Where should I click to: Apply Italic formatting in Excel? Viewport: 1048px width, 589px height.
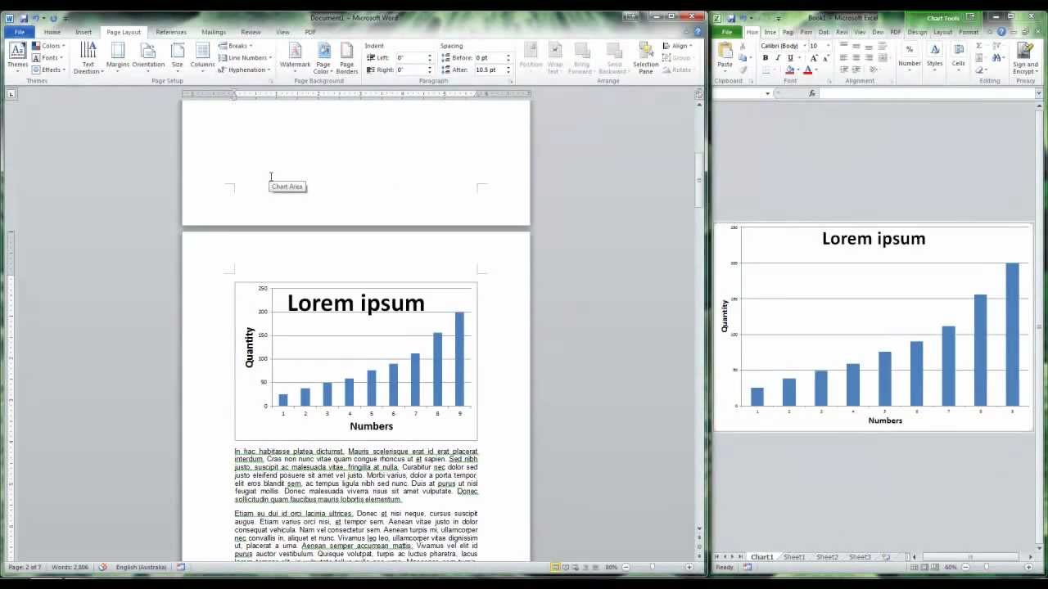pyautogui.click(x=778, y=58)
